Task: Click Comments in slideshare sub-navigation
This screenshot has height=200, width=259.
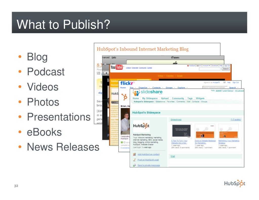Action: coord(181,102)
